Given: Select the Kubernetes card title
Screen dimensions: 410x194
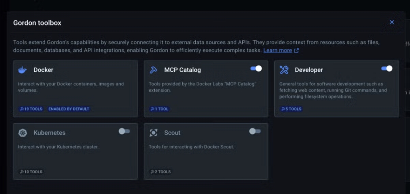Looking at the screenshot, I should coord(49,133).
